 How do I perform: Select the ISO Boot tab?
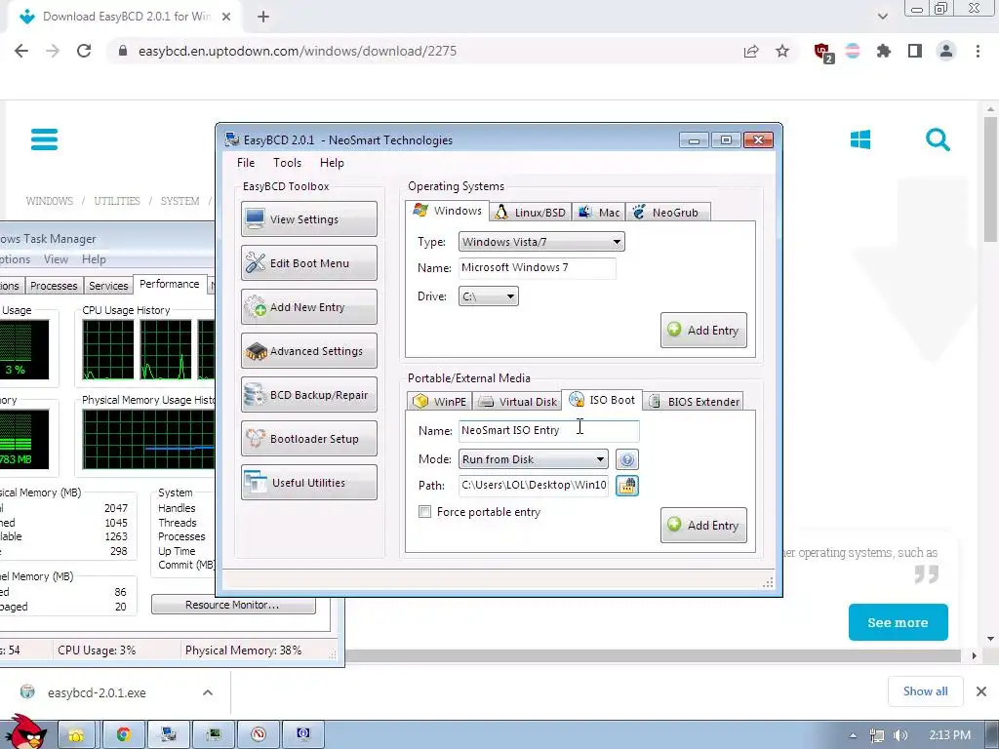[x=602, y=400]
